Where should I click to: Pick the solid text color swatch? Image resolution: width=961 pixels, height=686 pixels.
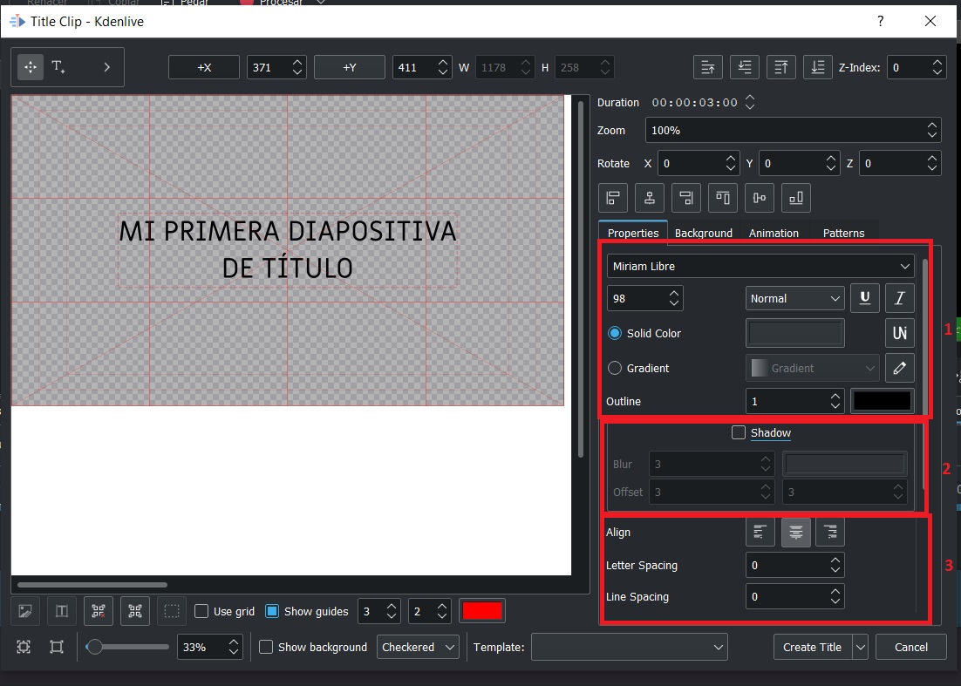tap(795, 333)
